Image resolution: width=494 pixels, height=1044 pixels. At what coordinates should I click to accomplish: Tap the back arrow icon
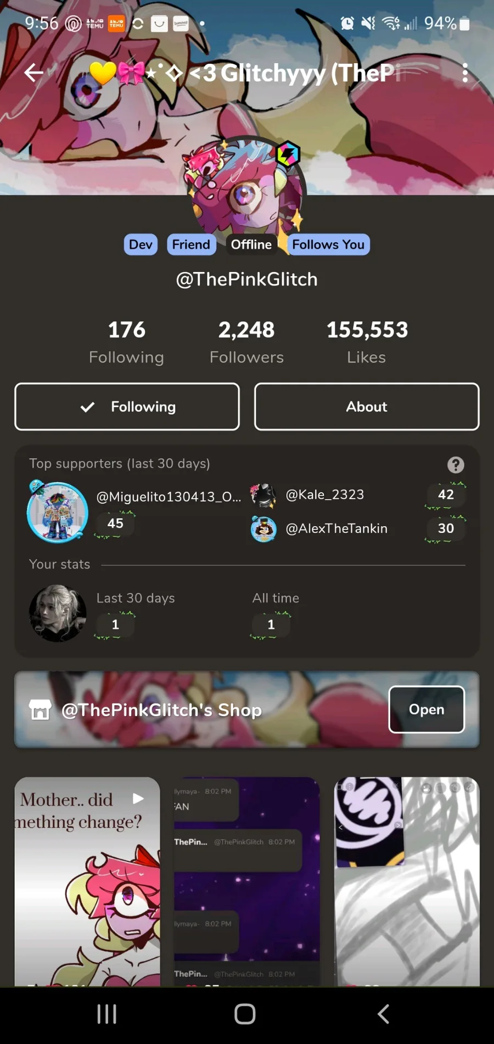tap(33, 72)
